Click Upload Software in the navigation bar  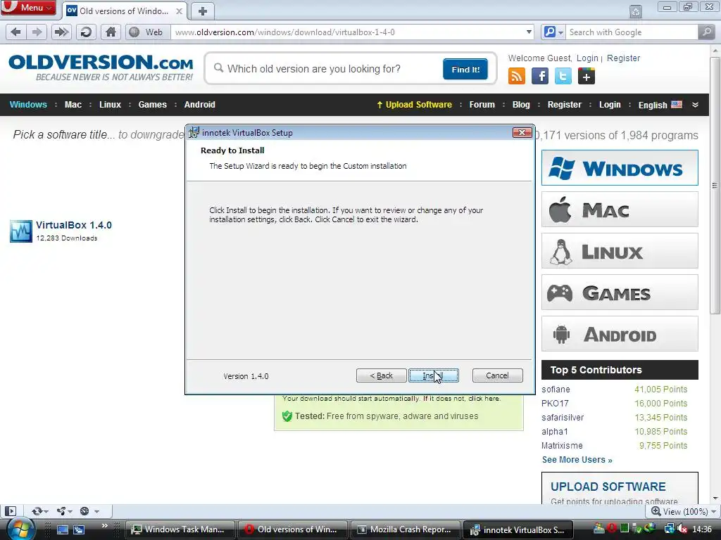[414, 105]
